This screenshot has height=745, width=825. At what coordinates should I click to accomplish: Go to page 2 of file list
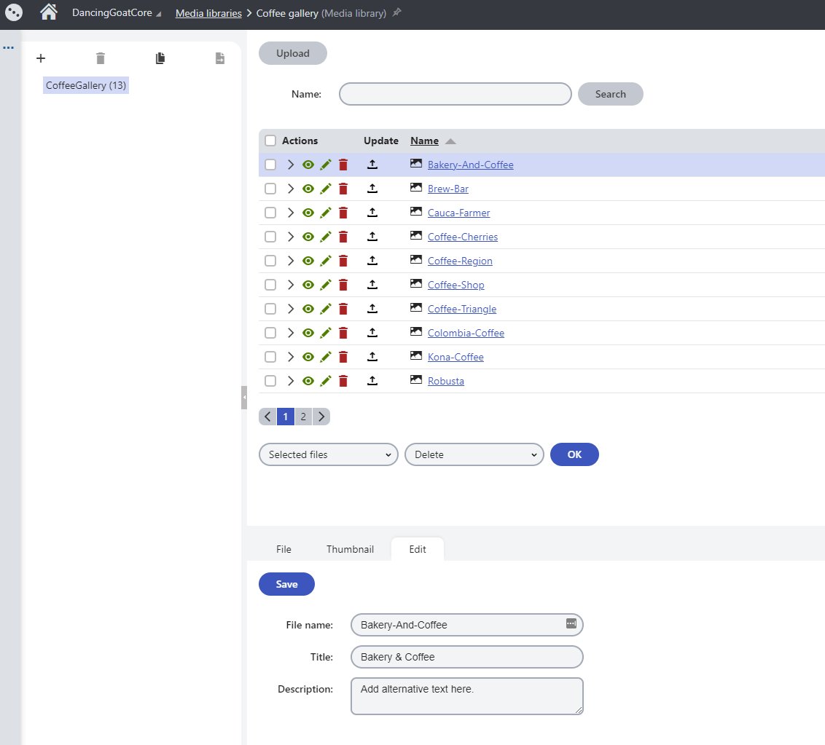tap(303, 417)
